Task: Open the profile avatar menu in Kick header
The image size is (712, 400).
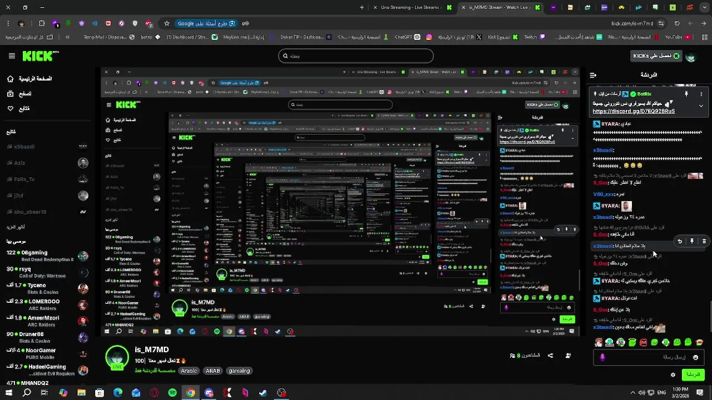Action: [690, 57]
